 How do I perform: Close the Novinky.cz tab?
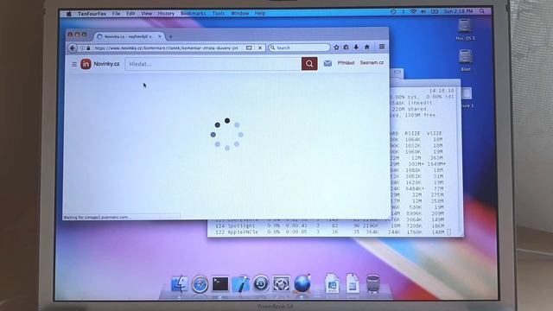click(160, 36)
